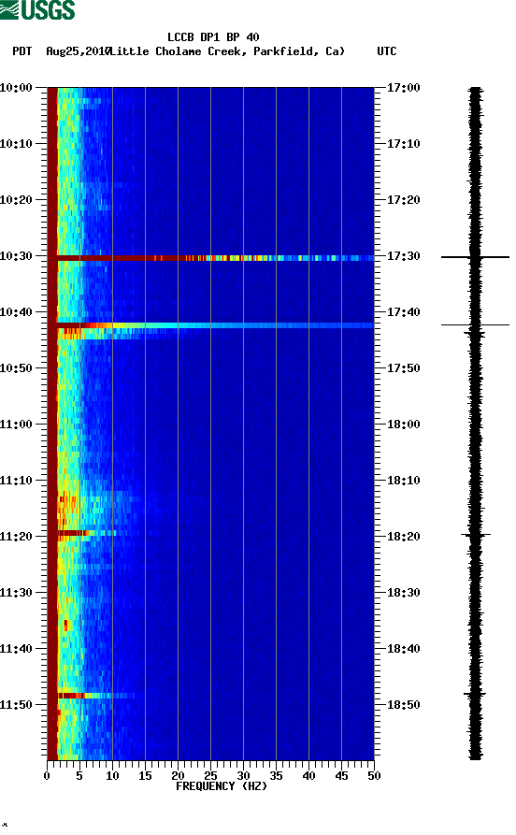Viewport: 516px width, 835px height.
Task: Click the '10:10' PDT time label
Action: click(x=16, y=144)
